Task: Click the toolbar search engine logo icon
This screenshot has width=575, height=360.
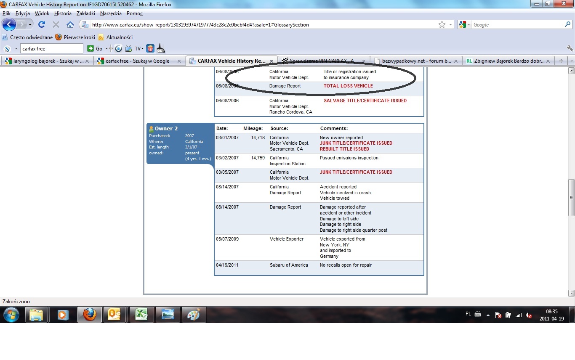Action: click(7, 48)
